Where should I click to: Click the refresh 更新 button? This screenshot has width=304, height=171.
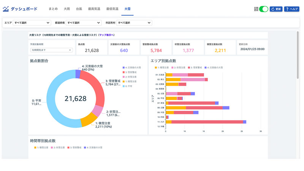click(x=276, y=9)
